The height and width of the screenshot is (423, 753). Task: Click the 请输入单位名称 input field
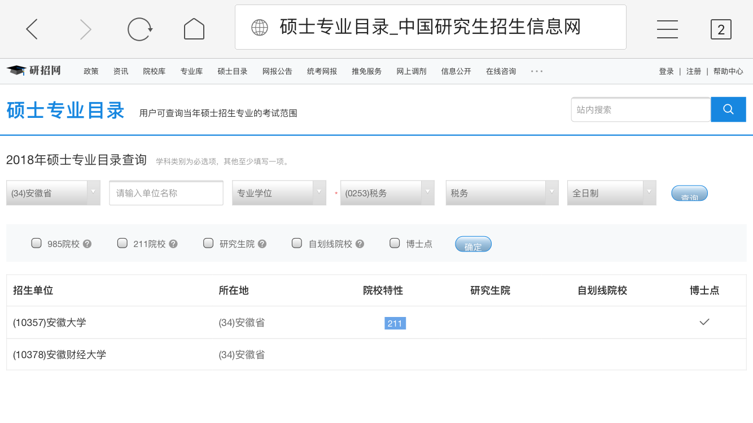(x=166, y=192)
